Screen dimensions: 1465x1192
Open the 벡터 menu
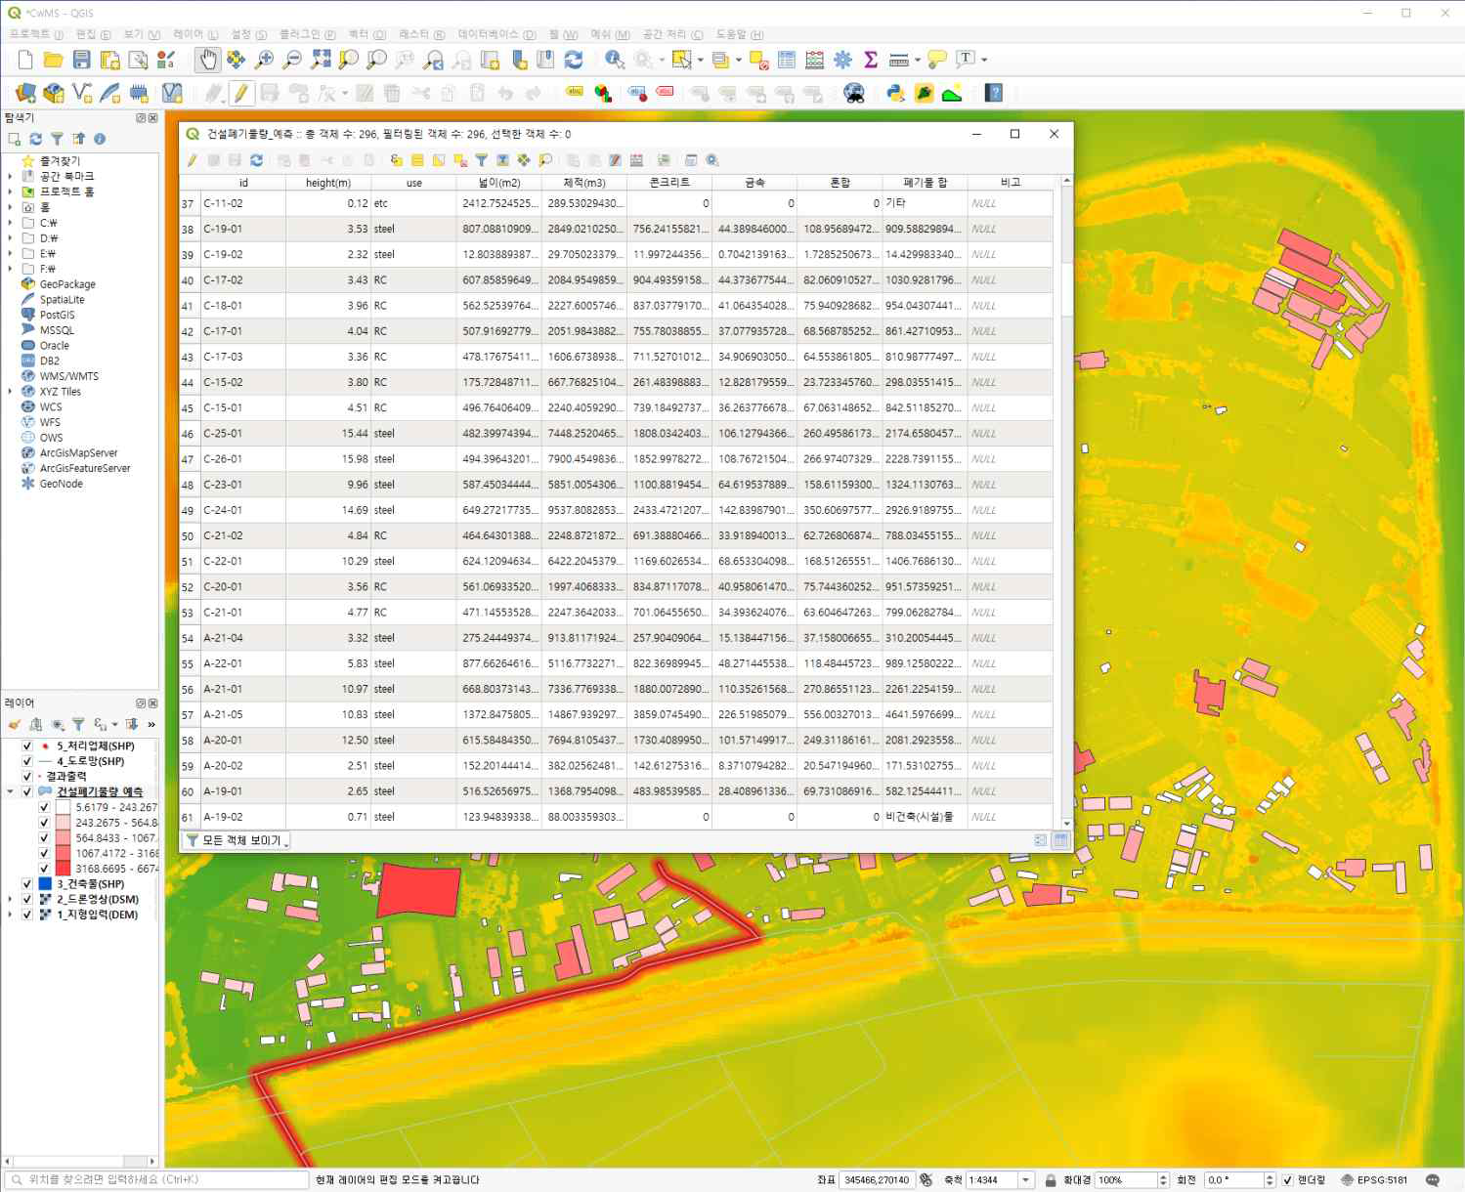(366, 34)
